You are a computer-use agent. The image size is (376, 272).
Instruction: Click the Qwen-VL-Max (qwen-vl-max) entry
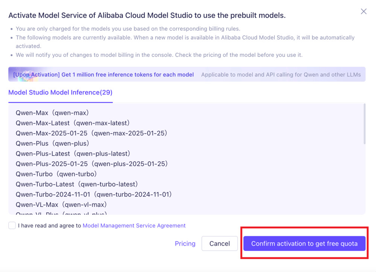(x=61, y=204)
